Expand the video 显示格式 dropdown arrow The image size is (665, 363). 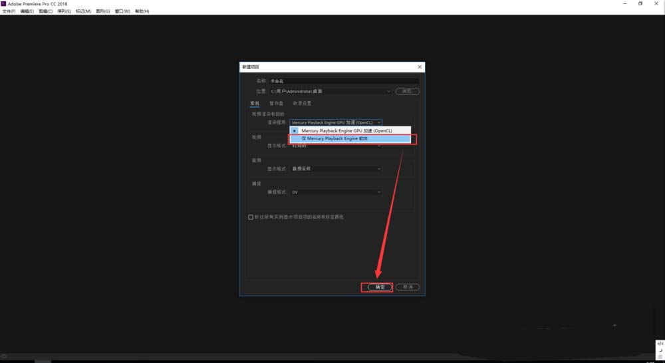click(379, 146)
